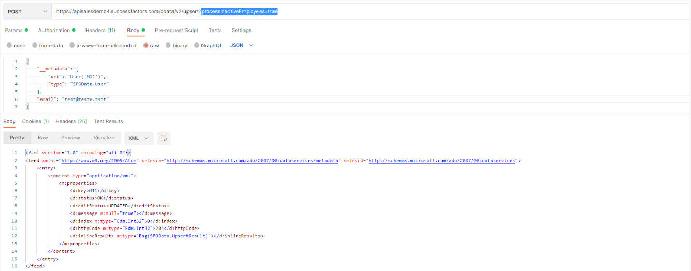Open the Params tab

click(16, 31)
